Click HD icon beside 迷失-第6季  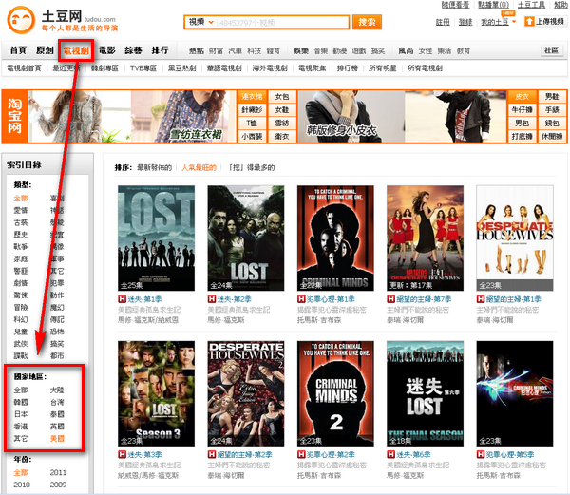point(390,455)
